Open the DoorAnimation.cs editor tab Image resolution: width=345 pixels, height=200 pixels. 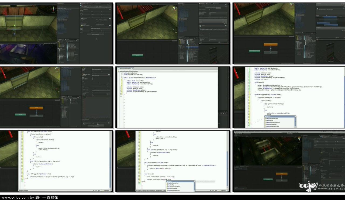[x=125, y=69]
